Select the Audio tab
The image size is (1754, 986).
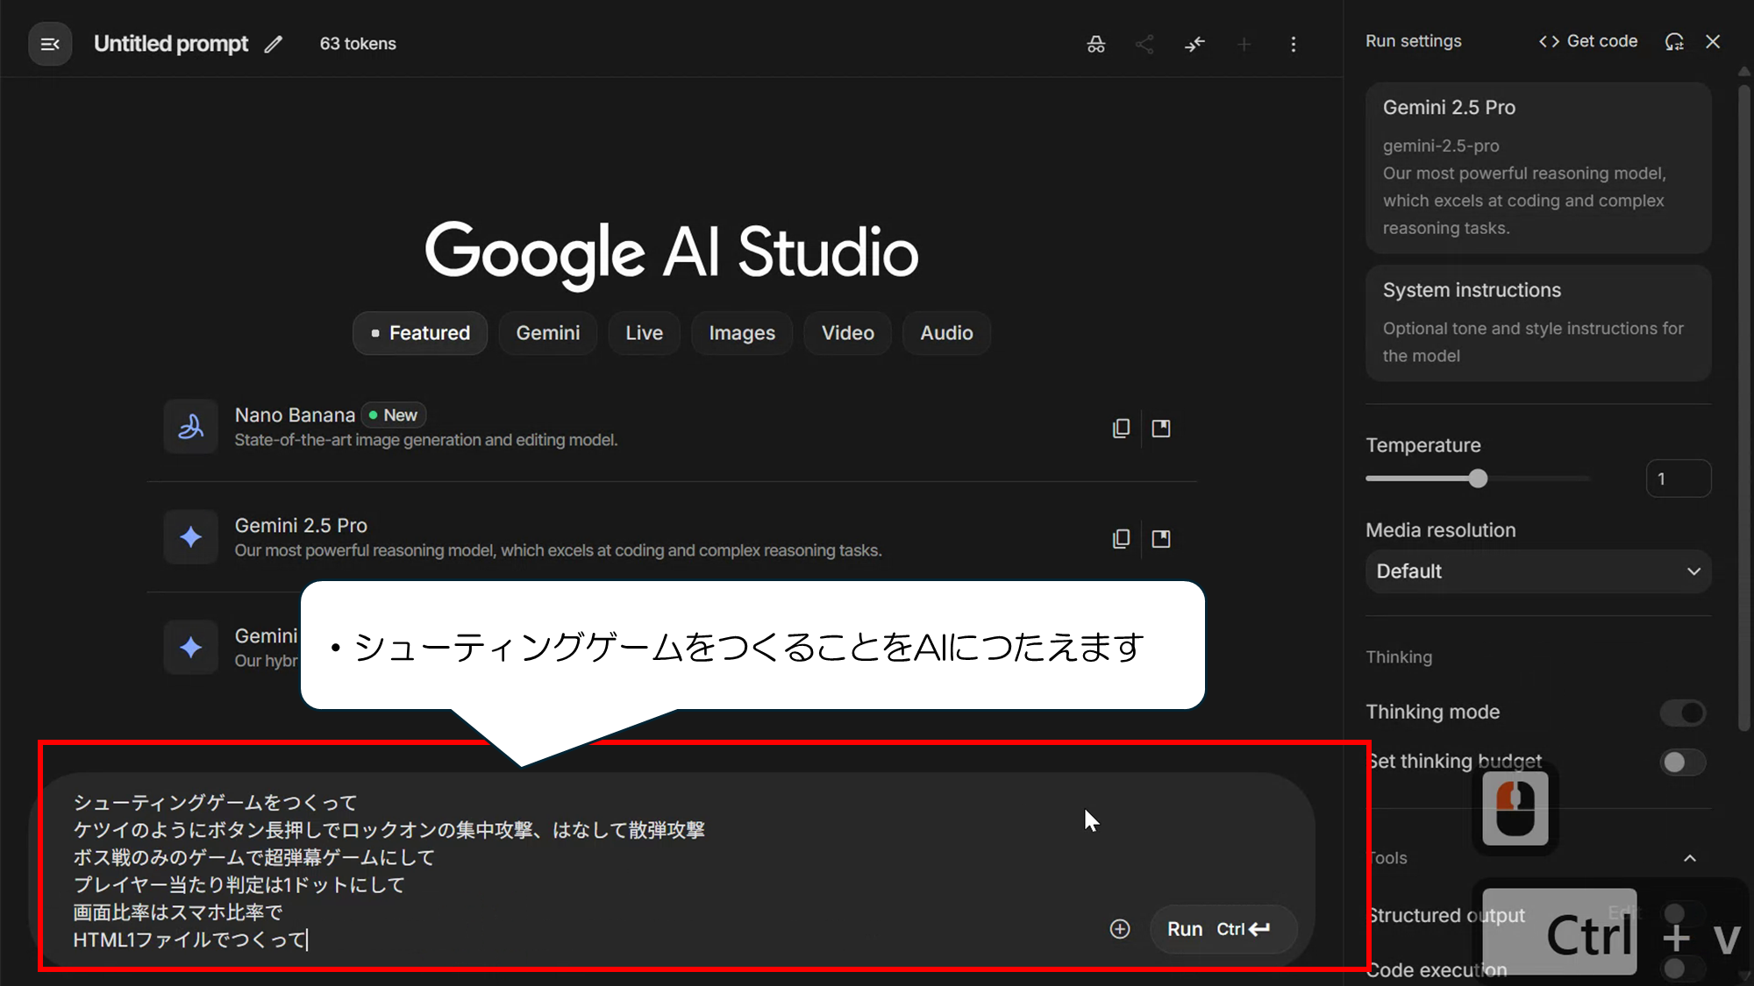[x=945, y=333]
